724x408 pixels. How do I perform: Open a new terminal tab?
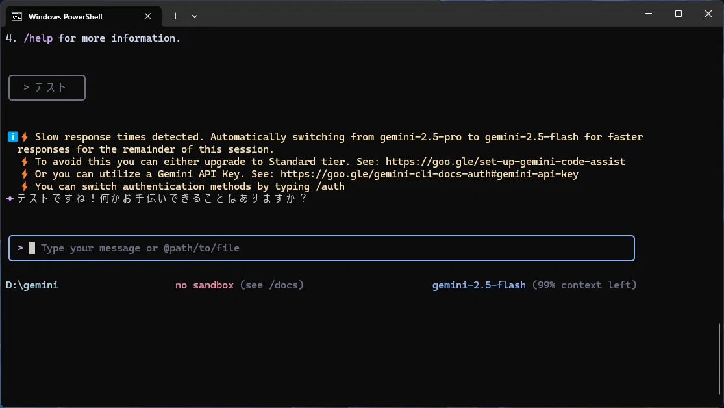[175, 16]
